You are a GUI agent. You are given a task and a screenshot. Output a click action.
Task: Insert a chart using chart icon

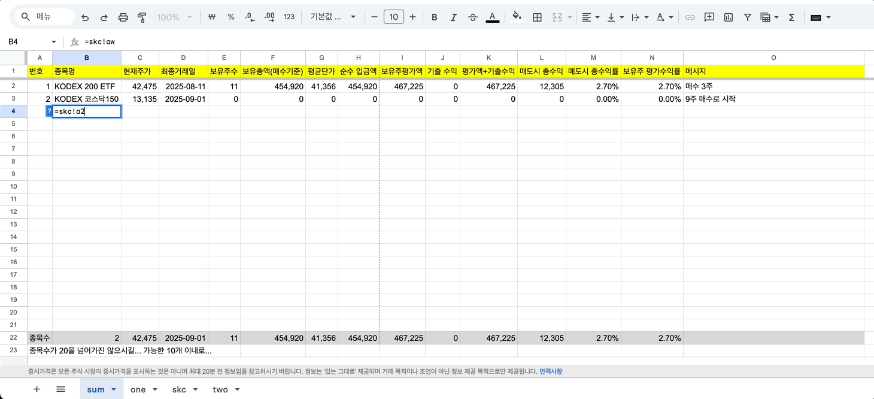[x=729, y=17]
